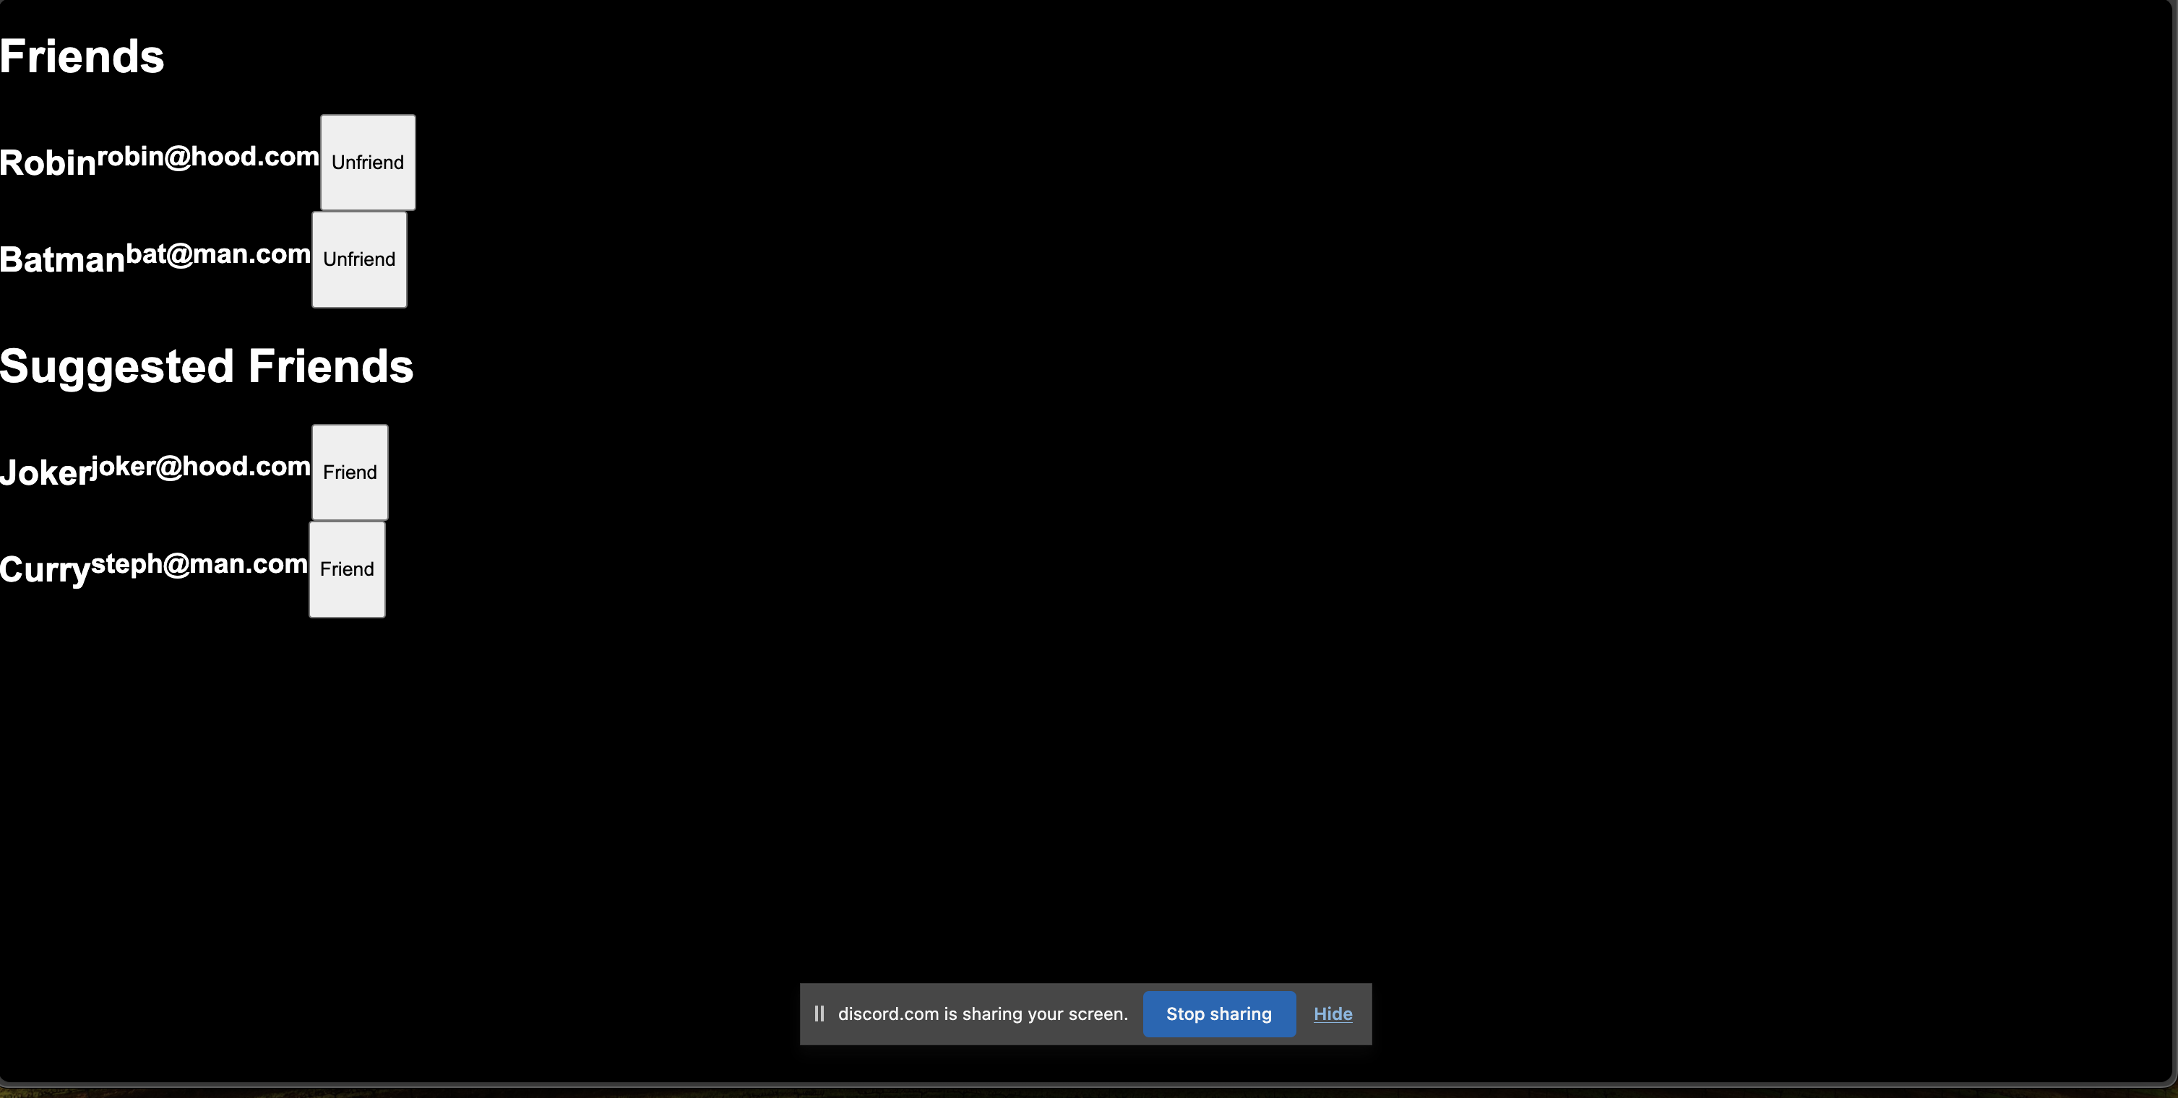This screenshot has height=1098, width=2178.
Task: Add Curry with the Friend button
Action: click(347, 570)
